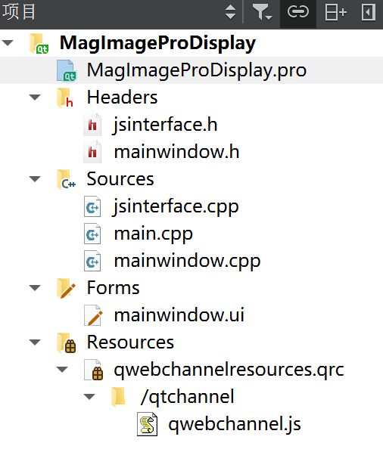383x474 pixels.
Task: Select the Resources folder label
Action: tap(130, 342)
